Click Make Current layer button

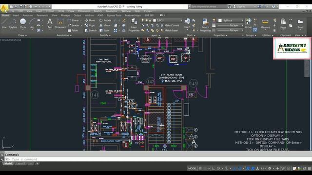(170, 25)
